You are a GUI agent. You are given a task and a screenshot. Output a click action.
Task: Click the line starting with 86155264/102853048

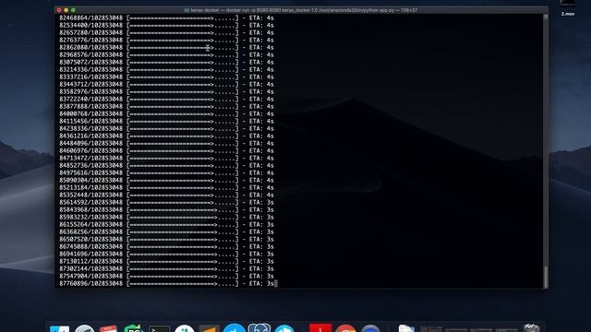coord(166,224)
